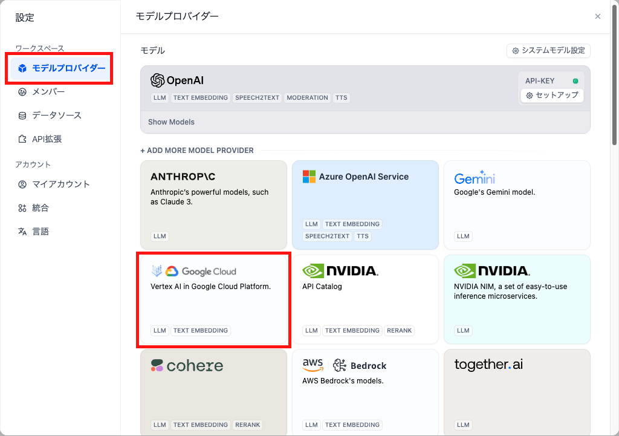Click the user circle icon for マイアカウント
Viewport: 619px width, 436px height.
point(22,184)
